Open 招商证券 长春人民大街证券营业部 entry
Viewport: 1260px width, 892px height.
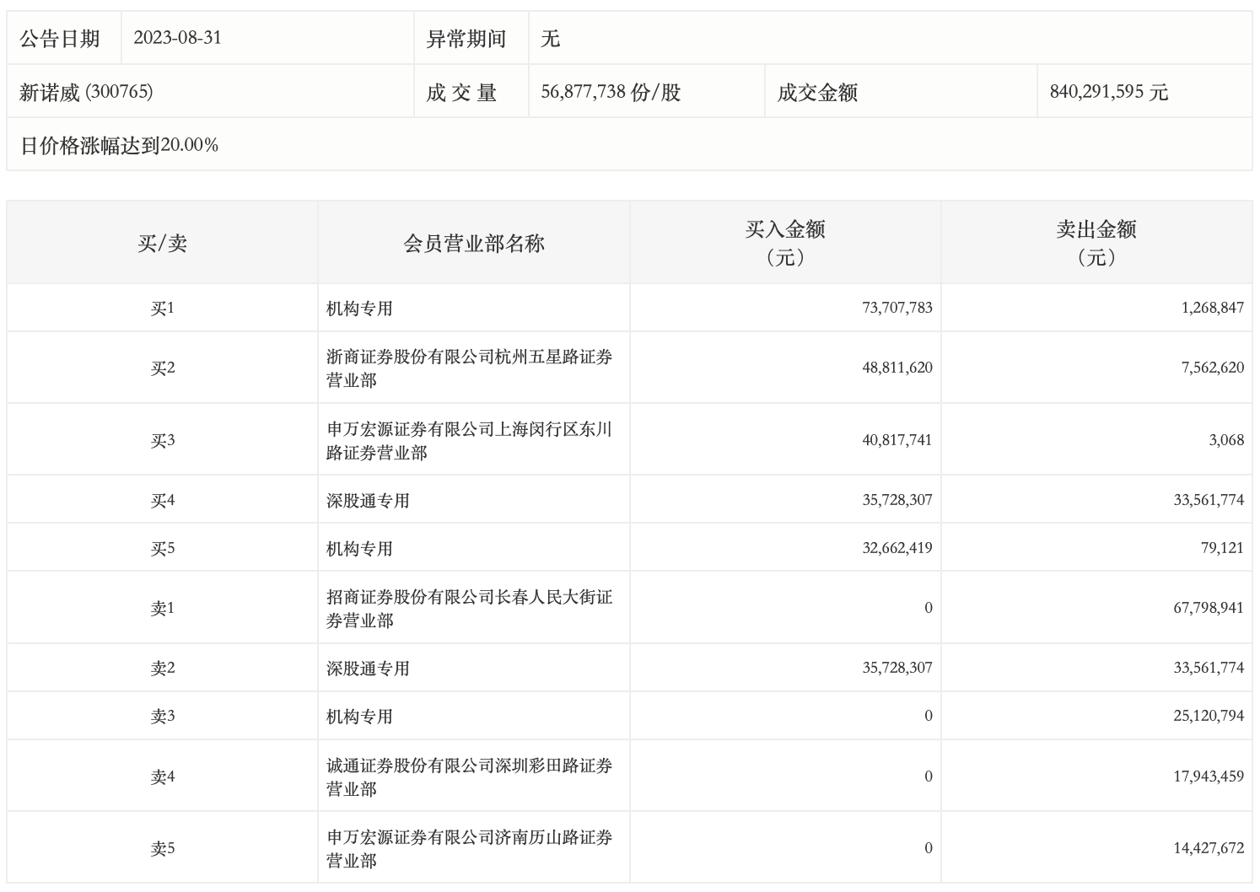[469, 609]
